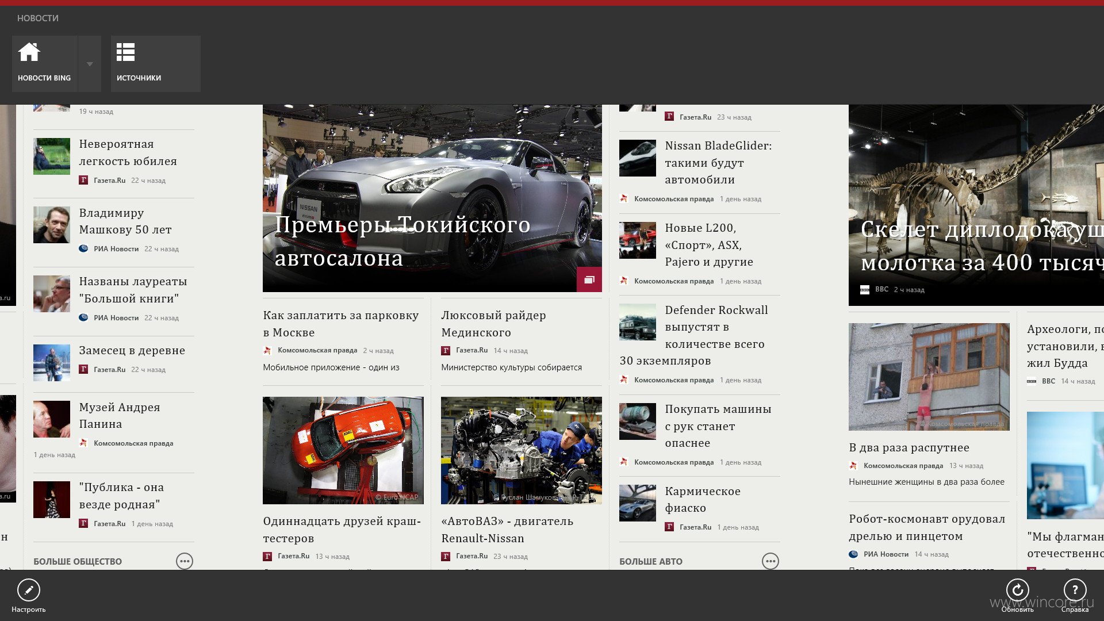Click the thumbnail beside Музей Андрея Панина
The height and width of the screenshot is (621, 1104).
pos(52,419)
